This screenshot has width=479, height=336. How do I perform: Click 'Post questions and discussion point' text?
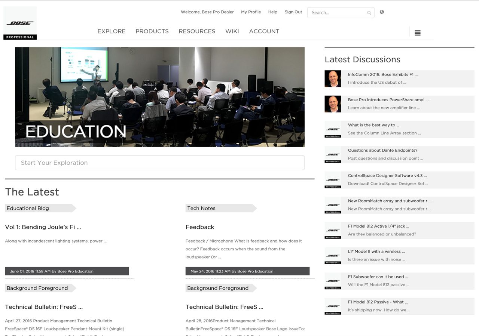(385, 158)
